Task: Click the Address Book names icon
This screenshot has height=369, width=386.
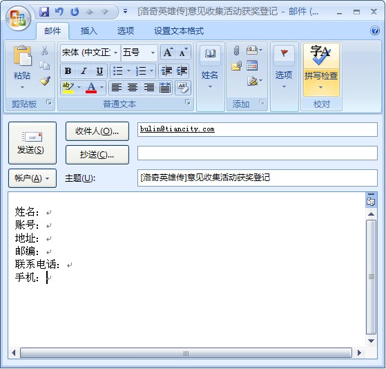Action: point(210,53)
